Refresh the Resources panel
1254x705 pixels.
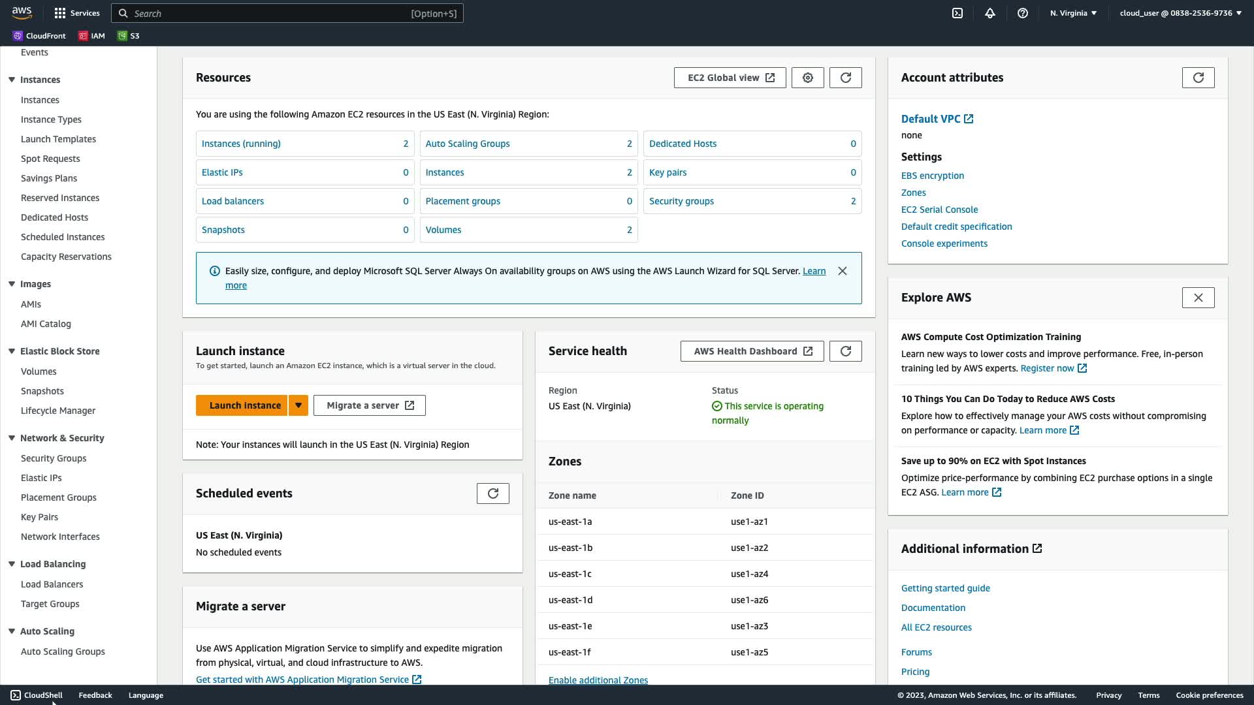pos(846,78)
